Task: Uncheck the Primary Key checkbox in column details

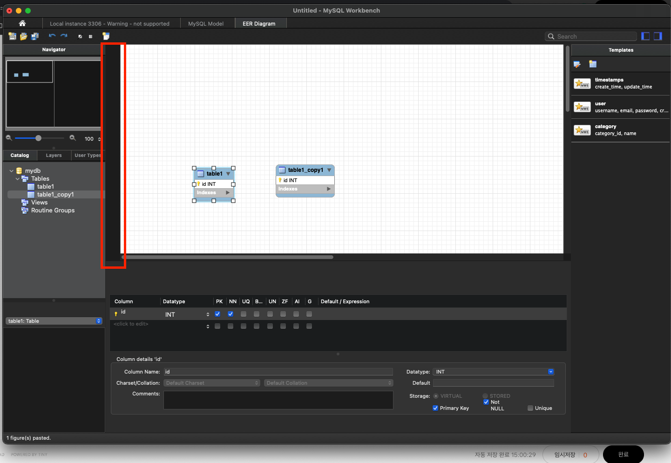Action: click(435, 408)
